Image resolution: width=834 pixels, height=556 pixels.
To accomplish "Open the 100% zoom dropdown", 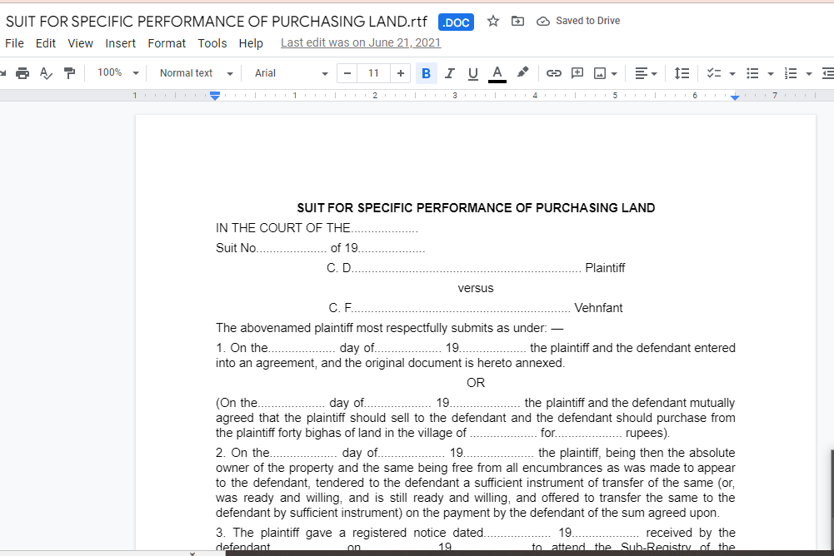I will click(117, 73).
